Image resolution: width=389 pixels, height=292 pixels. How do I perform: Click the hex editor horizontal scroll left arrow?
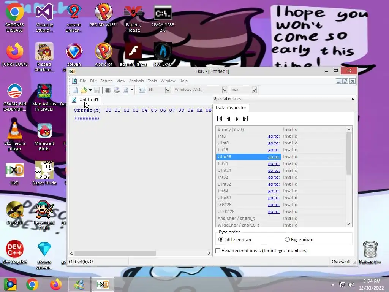[x=71, y=253]
